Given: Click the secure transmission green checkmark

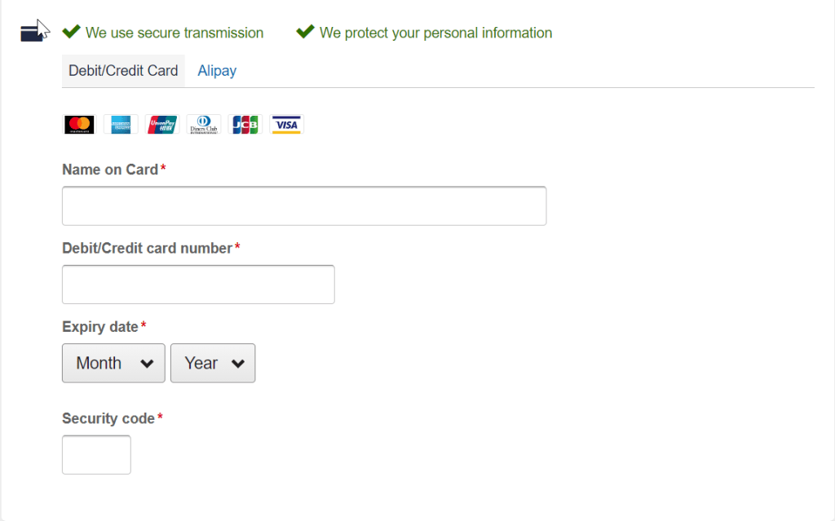Looking at the screenshot, I should [x=72, y=32].
